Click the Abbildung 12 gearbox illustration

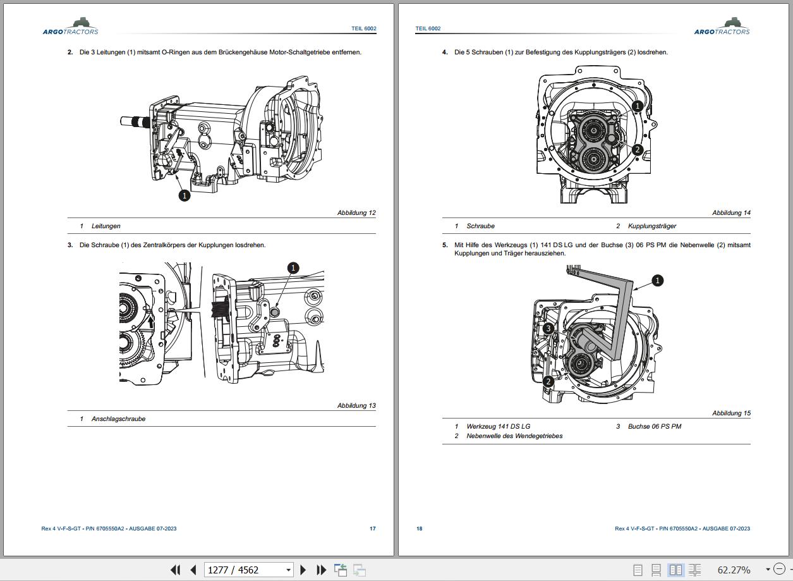(x=221, y=136)
